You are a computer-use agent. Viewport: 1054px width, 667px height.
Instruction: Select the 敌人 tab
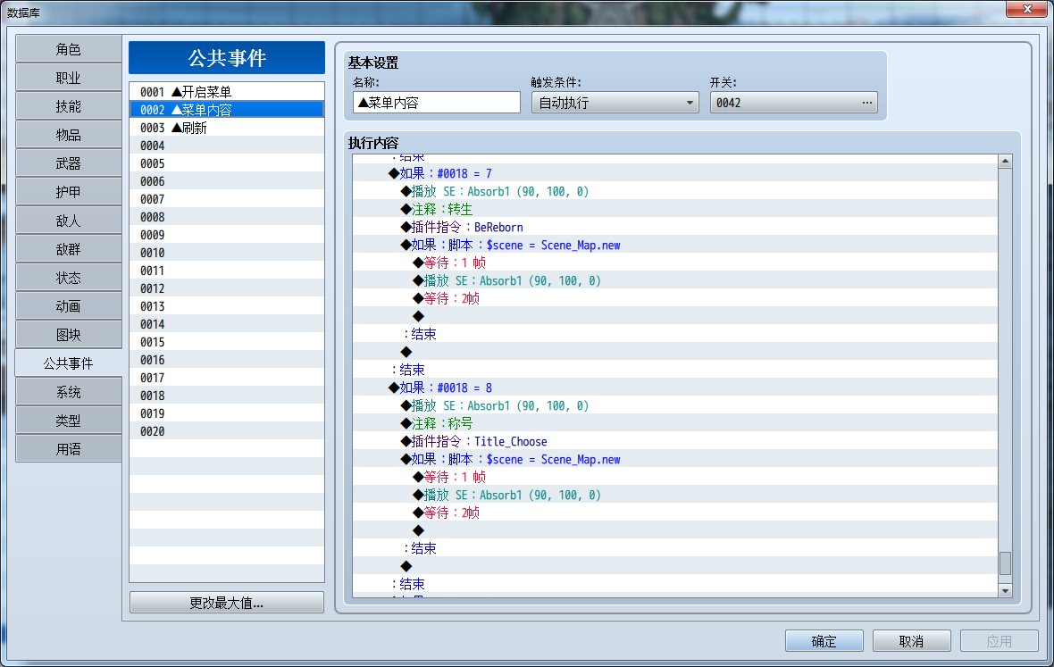[x=69, y=221]
